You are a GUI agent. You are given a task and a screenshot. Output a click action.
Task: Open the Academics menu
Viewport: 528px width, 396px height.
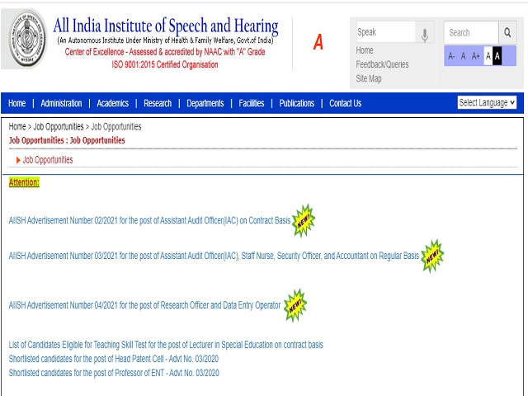click(x=112, y=103)
